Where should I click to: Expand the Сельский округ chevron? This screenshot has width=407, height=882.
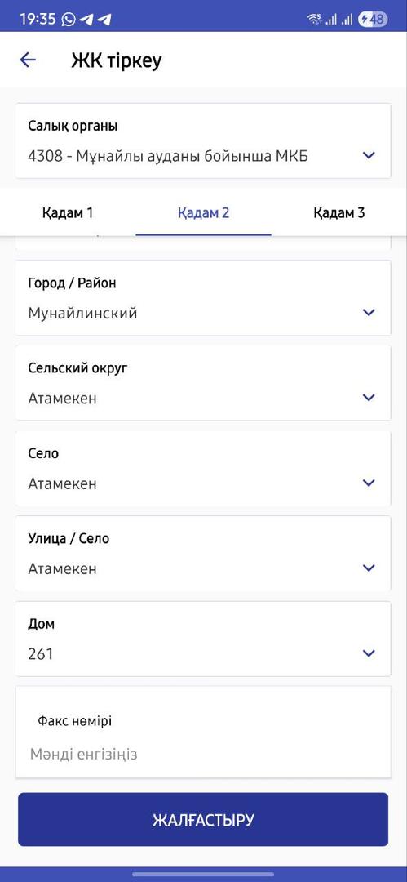(369, 398)
